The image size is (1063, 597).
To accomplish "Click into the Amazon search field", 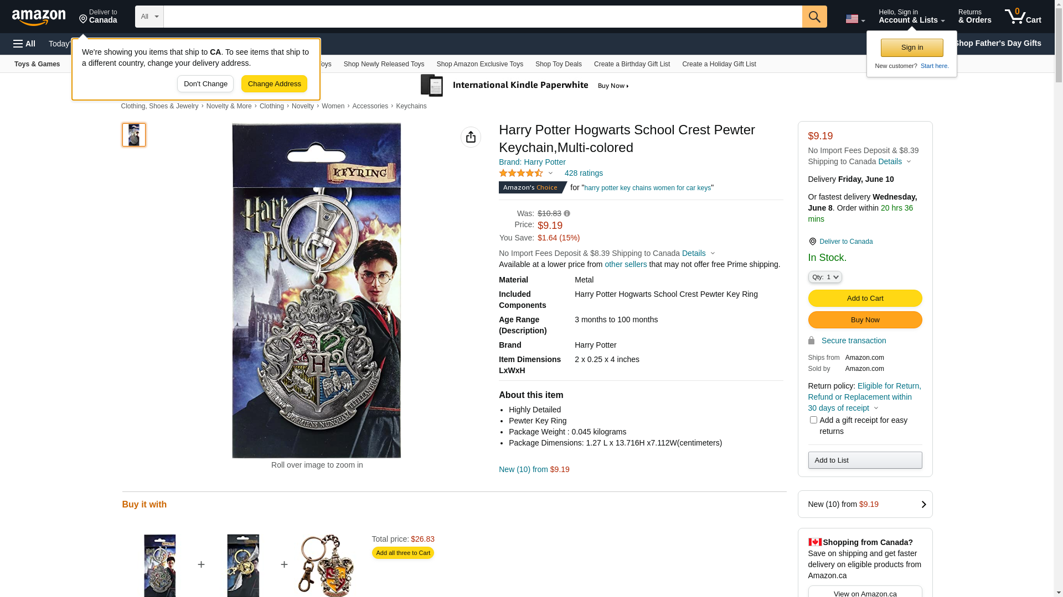I will point(482,17).
